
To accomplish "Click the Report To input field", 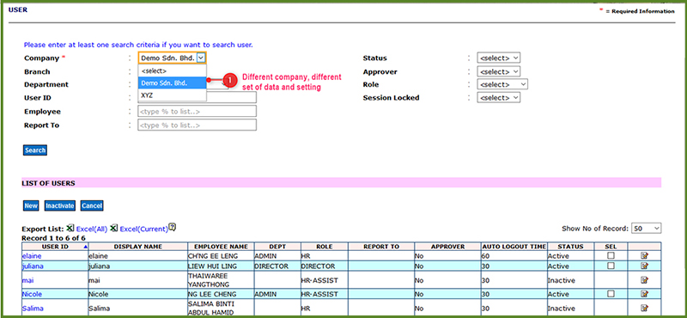I will pyautogui.click(x=198, y=125).
